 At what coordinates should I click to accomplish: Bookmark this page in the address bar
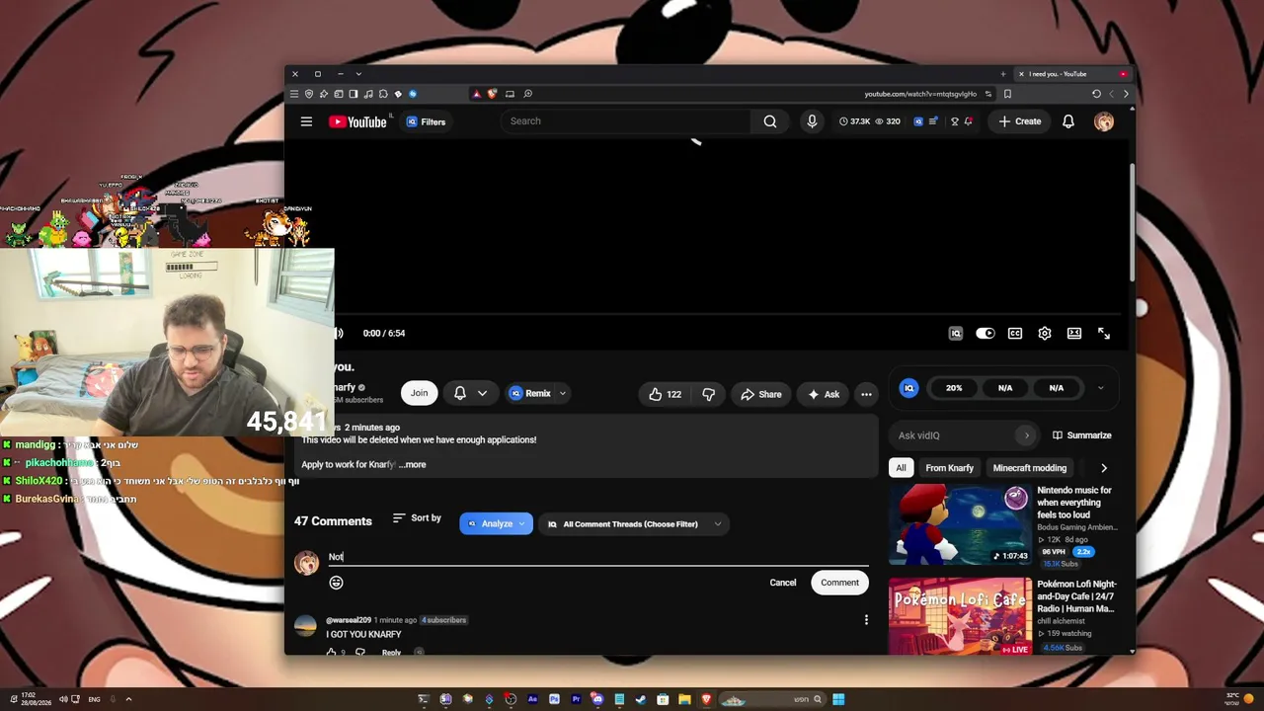click(1007, 94)
